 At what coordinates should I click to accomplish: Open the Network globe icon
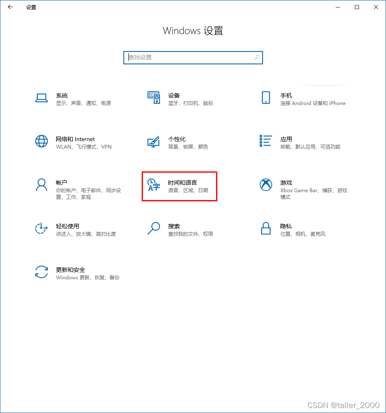click(42, 141)
